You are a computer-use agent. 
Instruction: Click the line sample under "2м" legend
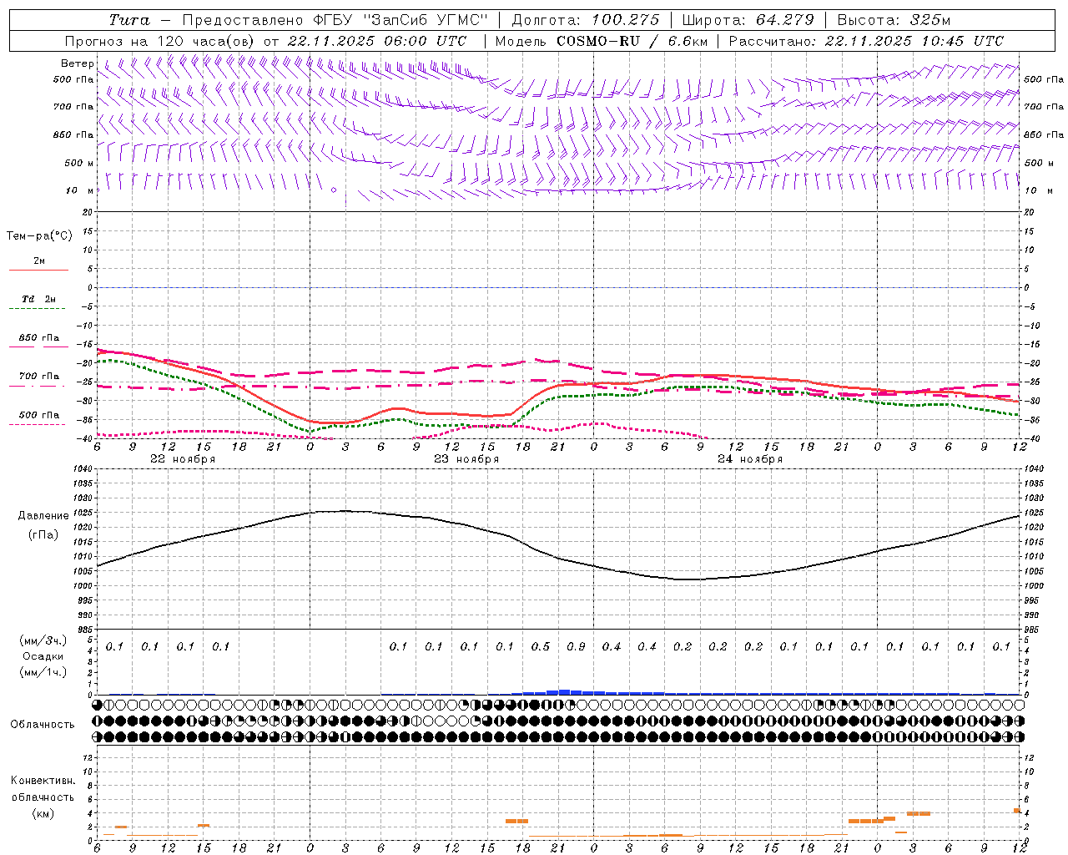(38, 271)
